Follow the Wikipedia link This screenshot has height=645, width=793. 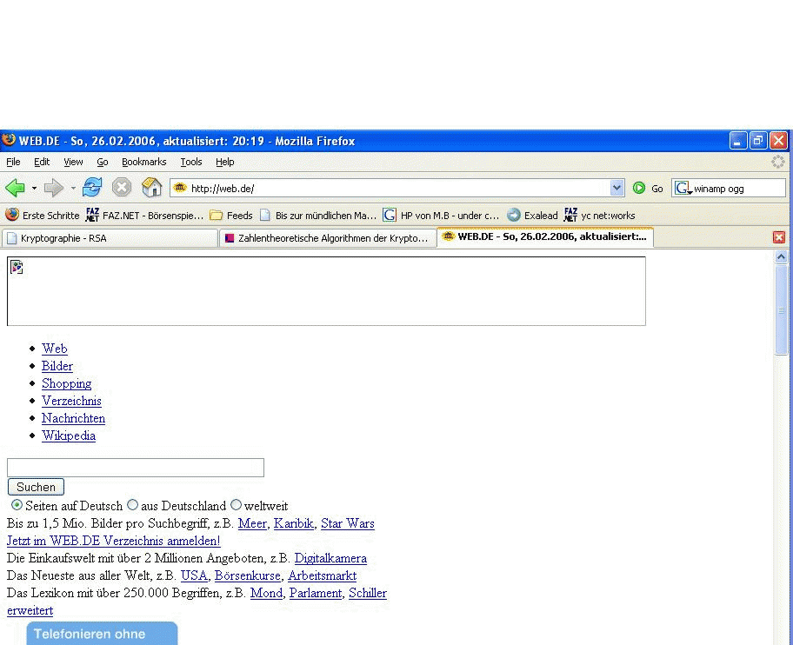(x=69, y=436)
